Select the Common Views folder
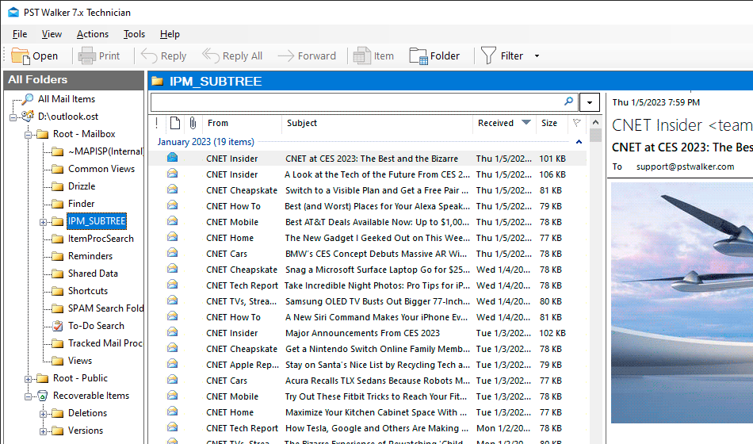This screenshot has width=753, height=444. tap(101, 169)
